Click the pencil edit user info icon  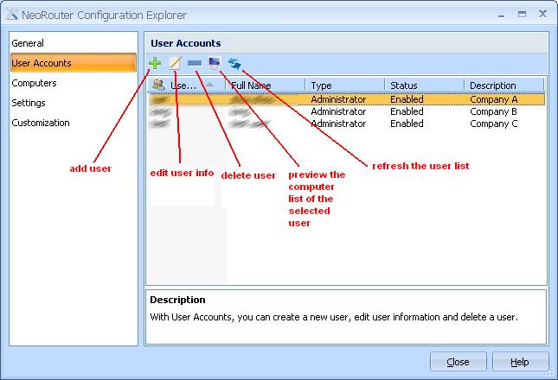click(x=175, y=63)
